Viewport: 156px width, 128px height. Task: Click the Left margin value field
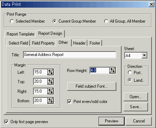40,72
